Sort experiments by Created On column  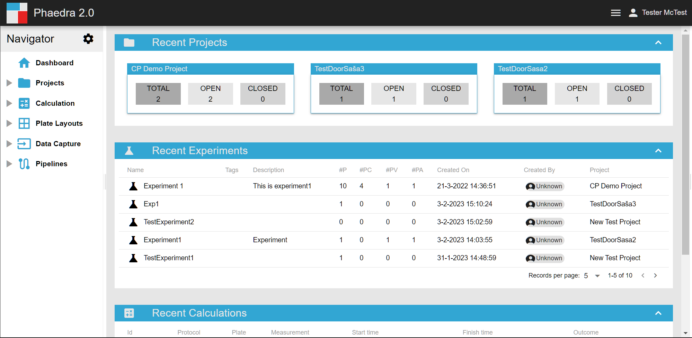(x=453, y=170)
